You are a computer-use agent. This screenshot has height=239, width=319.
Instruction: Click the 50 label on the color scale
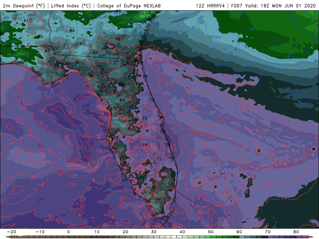[211, 232]
